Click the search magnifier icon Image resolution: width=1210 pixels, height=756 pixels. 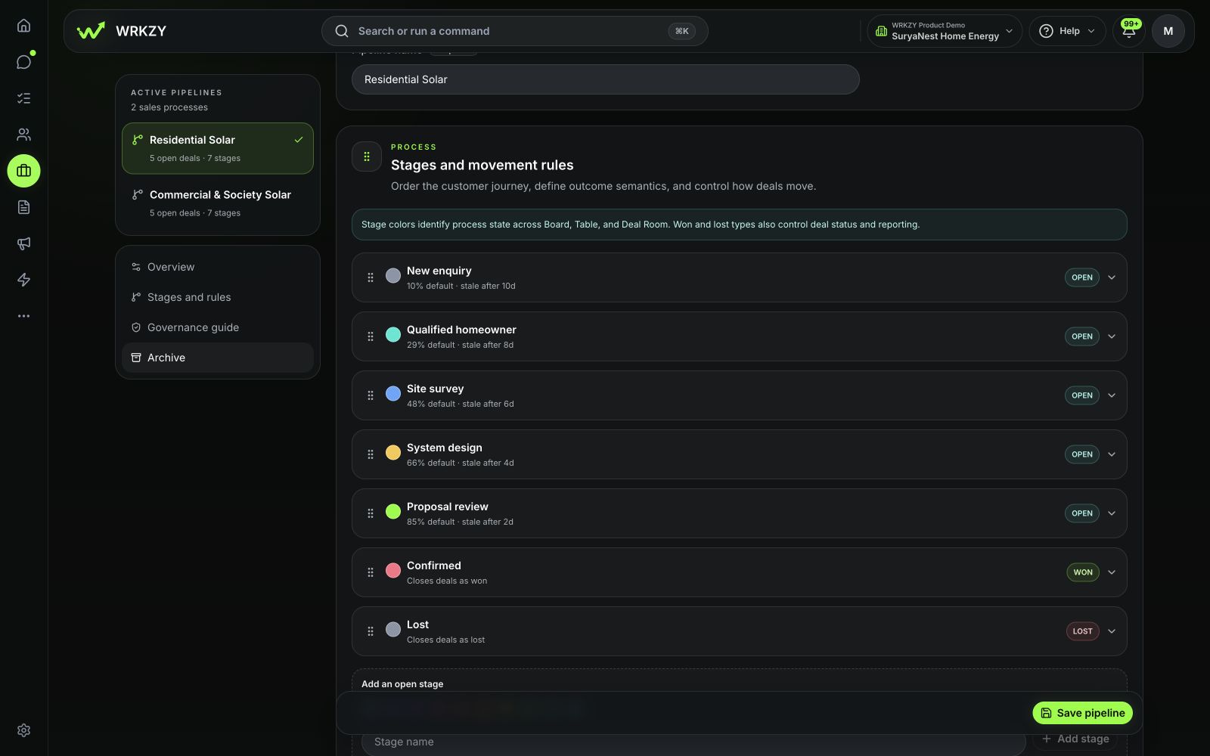(x=342, y=31)
